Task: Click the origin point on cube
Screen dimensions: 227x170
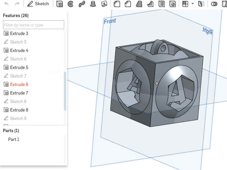Action: pyautogui.click(x=157, y=83)
